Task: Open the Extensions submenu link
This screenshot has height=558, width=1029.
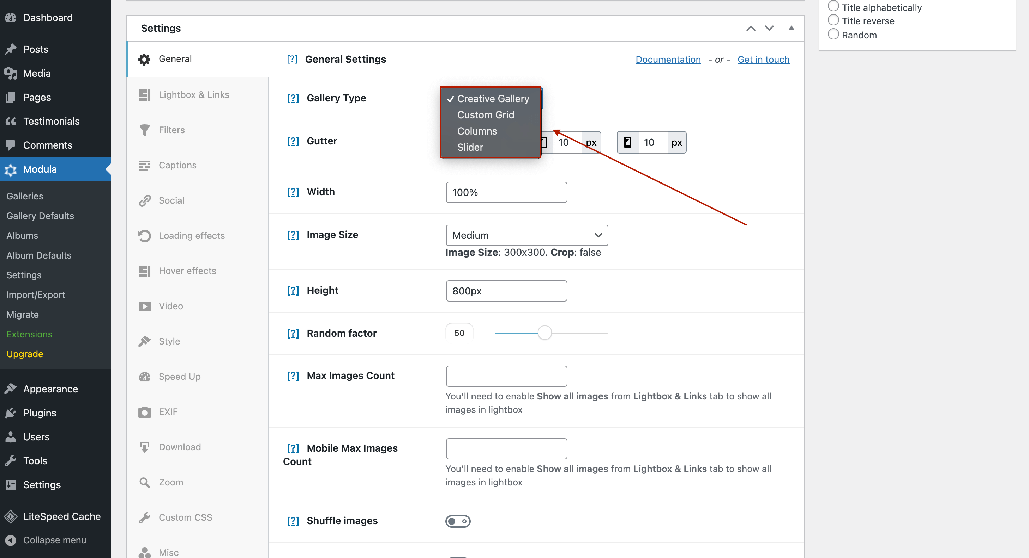Action: click(x=29, y=334)
